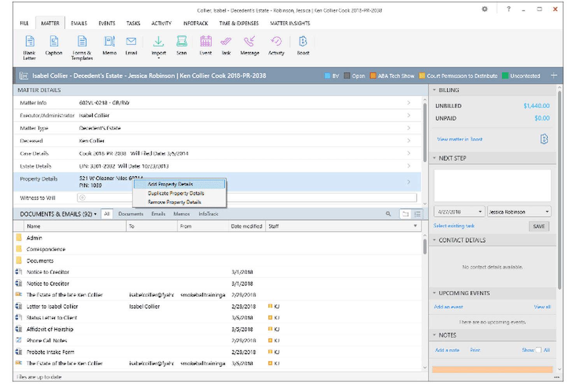Open the Emails ribbon tab
This screenshot has width=576, height=384.
pyautogui.click(x=79, y=23)
